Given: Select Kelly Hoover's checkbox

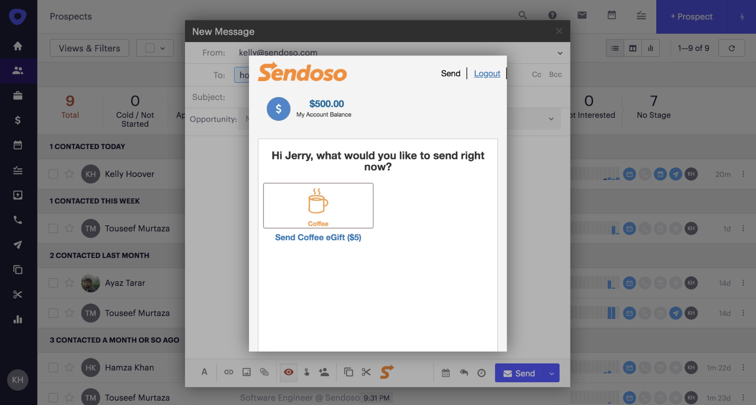Looking at the screenshot, I should [x=54, y=174].
